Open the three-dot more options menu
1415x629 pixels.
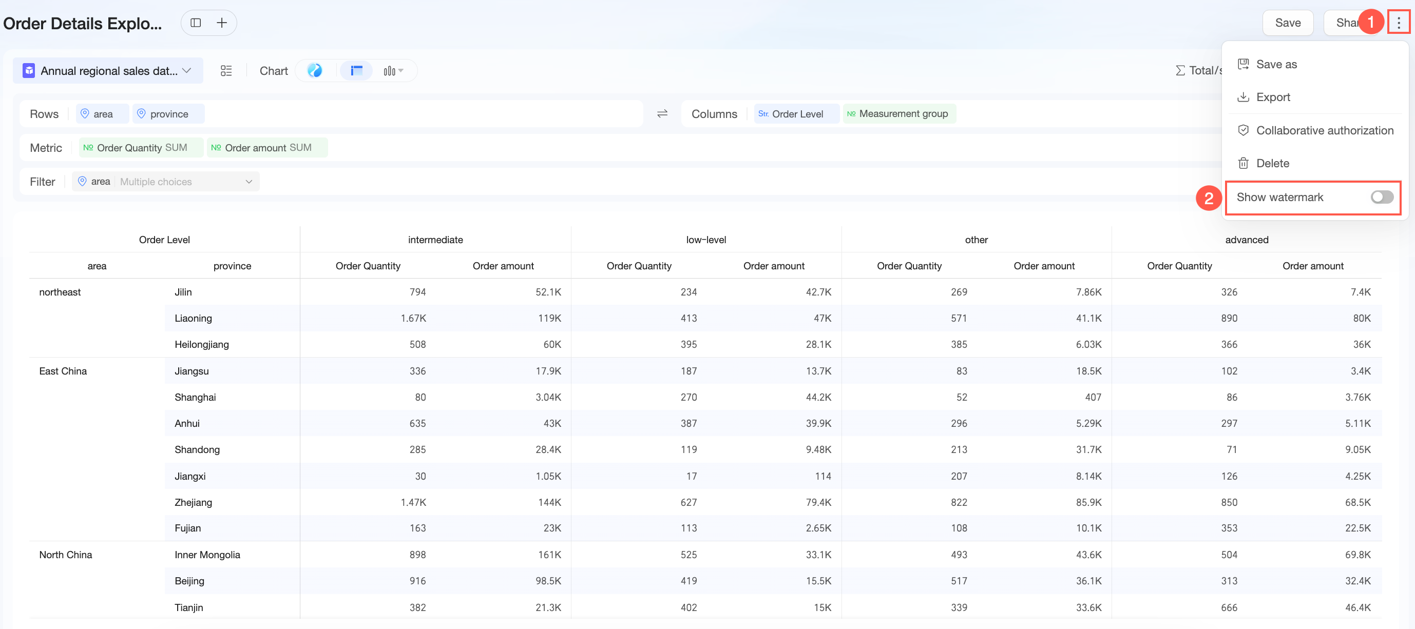(x=1399, y=23)
